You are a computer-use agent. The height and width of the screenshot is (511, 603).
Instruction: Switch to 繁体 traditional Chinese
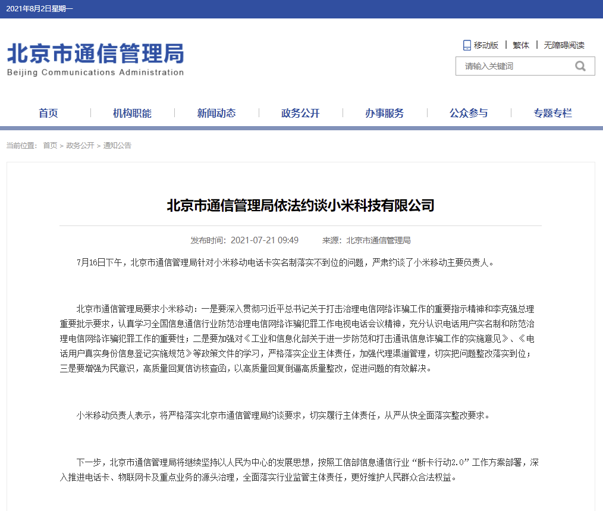(x=521, y=45)
